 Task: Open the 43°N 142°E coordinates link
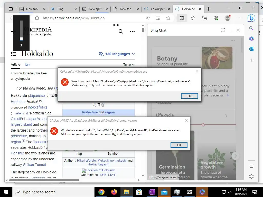108,175
